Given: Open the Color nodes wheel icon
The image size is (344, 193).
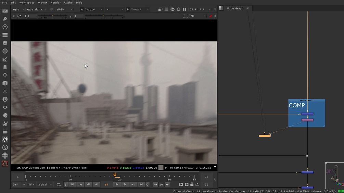Looking at the screenshot, I should click(x=5, y=43).
